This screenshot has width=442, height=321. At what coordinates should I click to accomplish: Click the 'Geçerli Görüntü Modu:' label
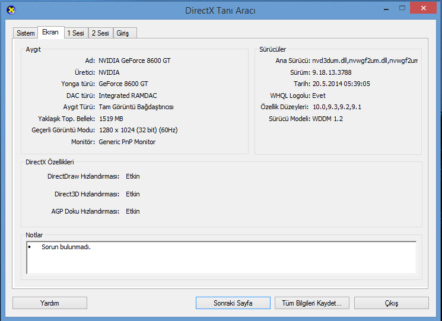pos(63,130)
